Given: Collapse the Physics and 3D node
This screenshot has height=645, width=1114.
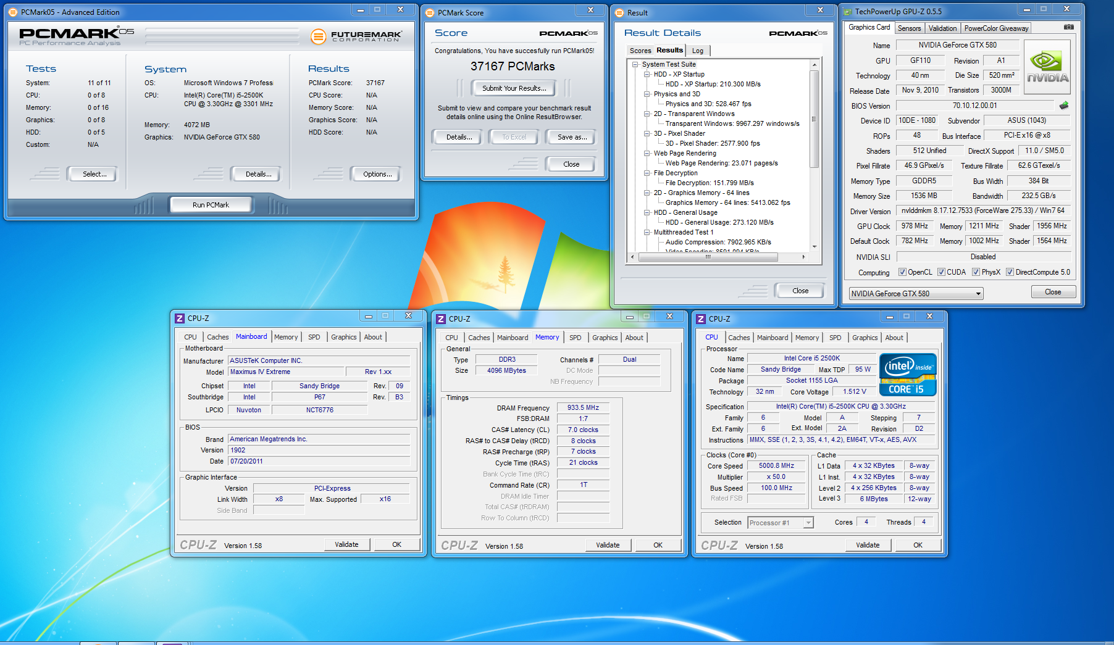Looking at the screenshot, I should pyautogui.click(x=647, y=94).
